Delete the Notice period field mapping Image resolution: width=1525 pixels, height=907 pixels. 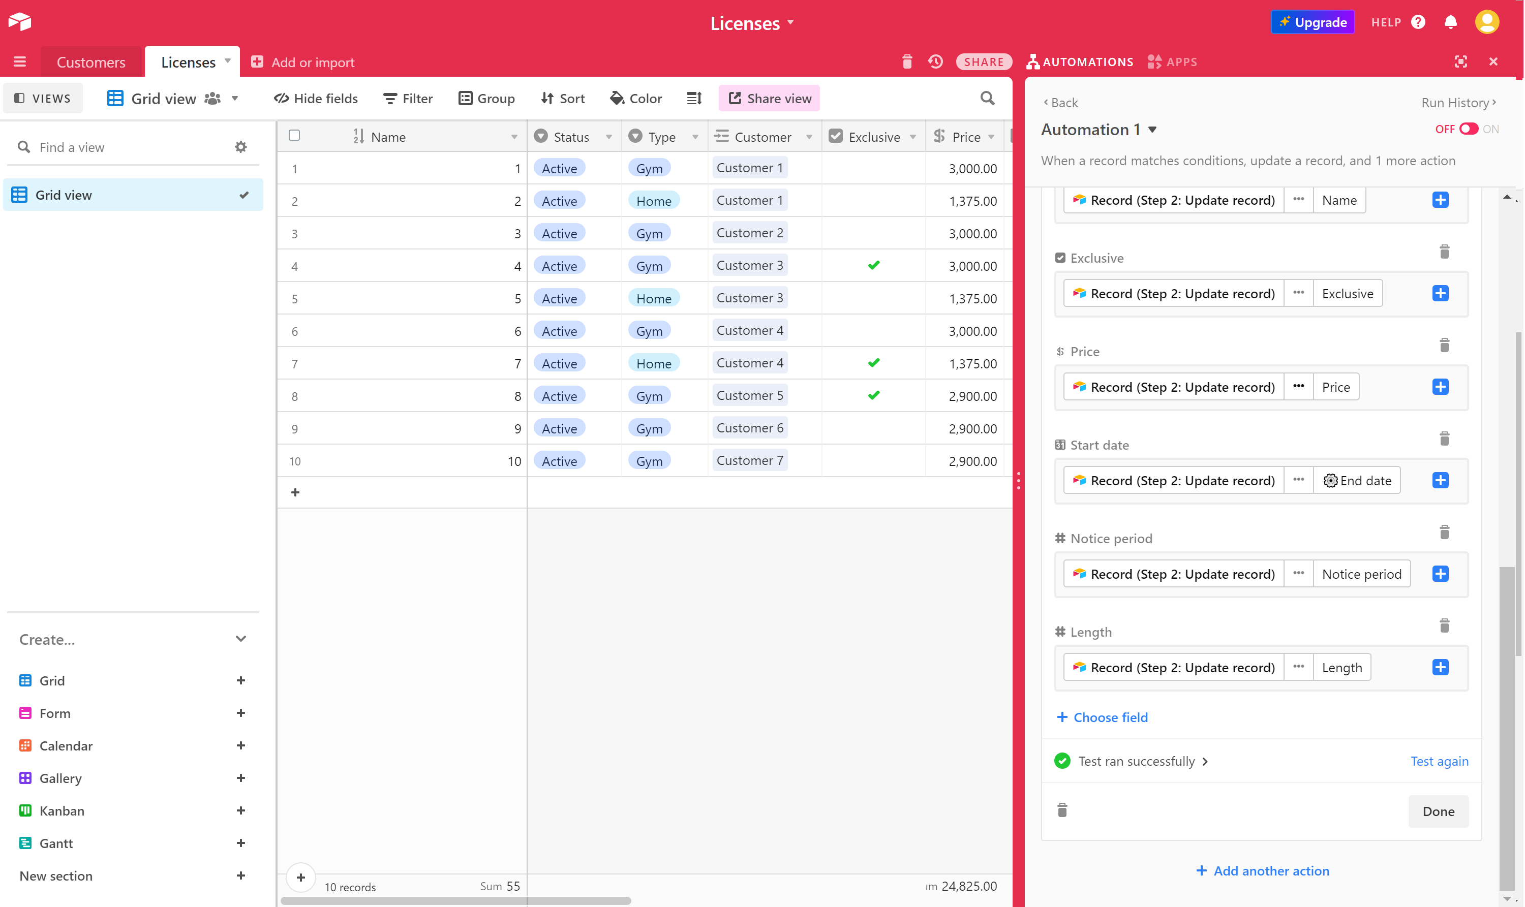pos(1444,533)
